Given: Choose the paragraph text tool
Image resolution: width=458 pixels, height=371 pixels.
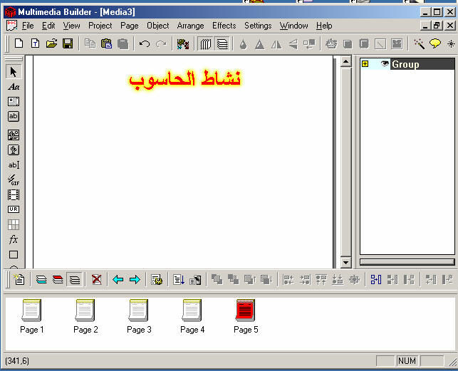Looking at the screenshot, I should tap(14, 101).
